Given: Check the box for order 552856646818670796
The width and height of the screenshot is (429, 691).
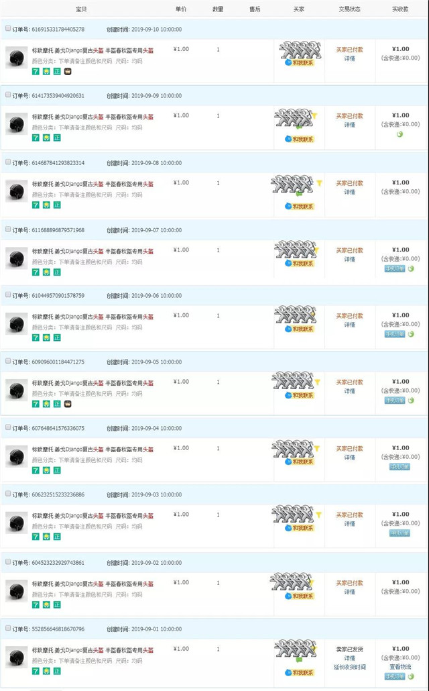Looking at the screenshot, I should (x=8, y=627).
